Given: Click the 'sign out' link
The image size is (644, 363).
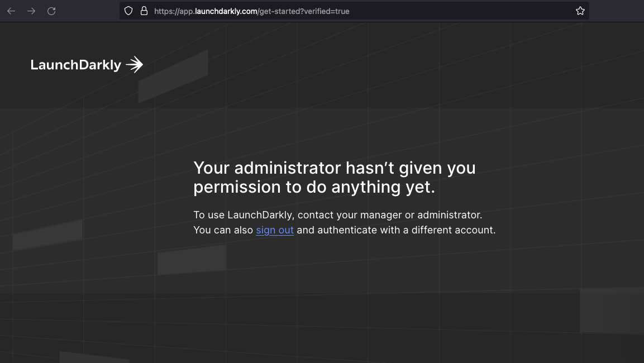Looking at the screenshot, I should [275, 230].
